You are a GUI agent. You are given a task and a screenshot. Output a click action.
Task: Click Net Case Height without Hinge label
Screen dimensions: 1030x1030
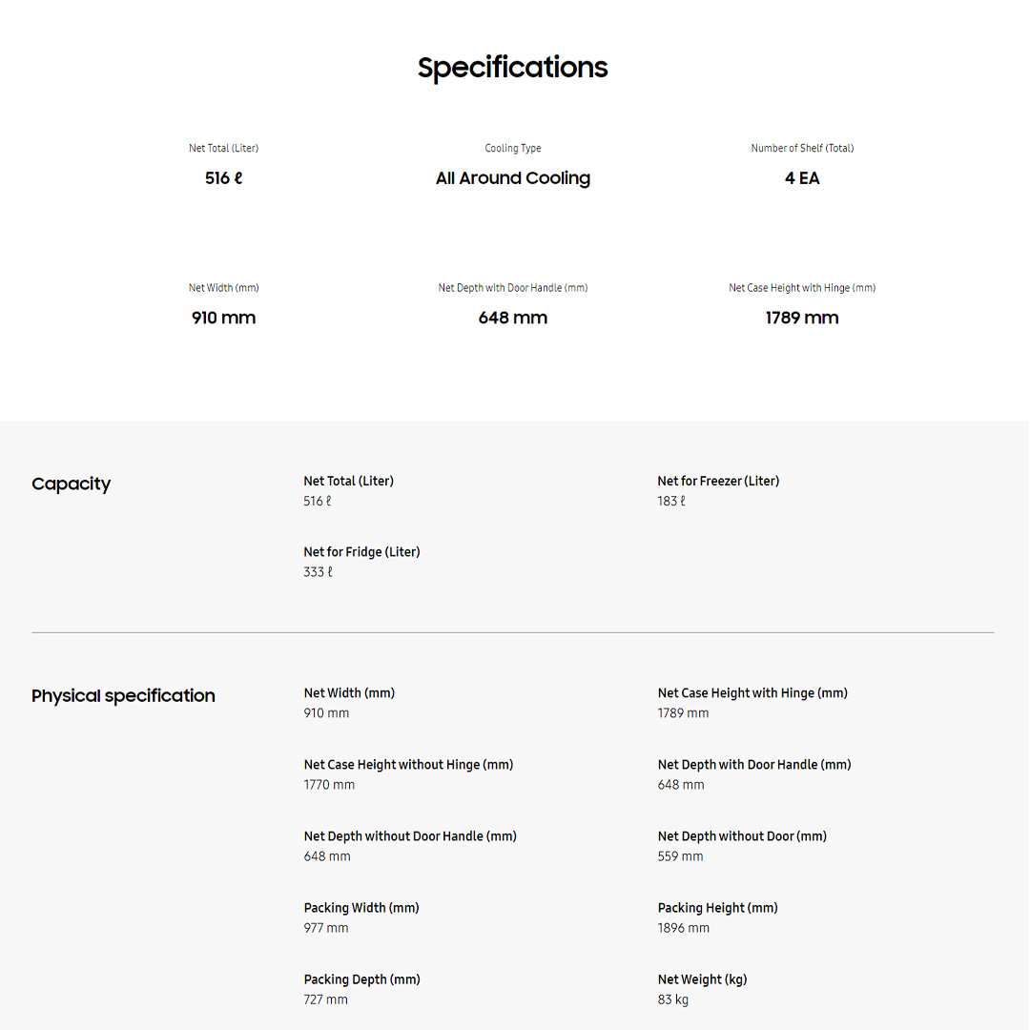click(x=408, y=765)
